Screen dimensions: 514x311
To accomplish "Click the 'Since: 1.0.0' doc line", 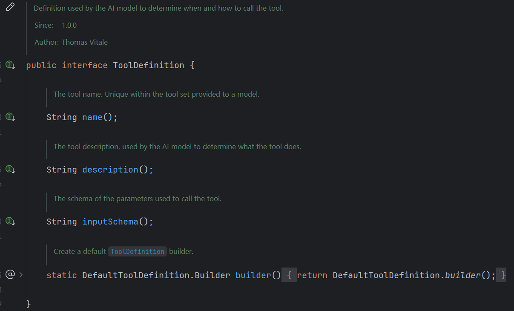I will tap(56, 25).
